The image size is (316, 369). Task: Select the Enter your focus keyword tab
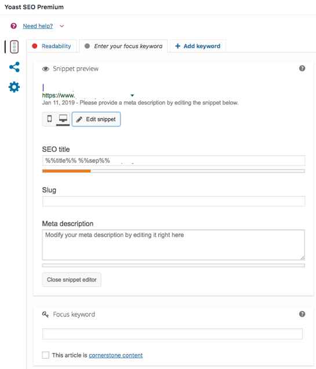pyautogui.click(x=124, y=46)
